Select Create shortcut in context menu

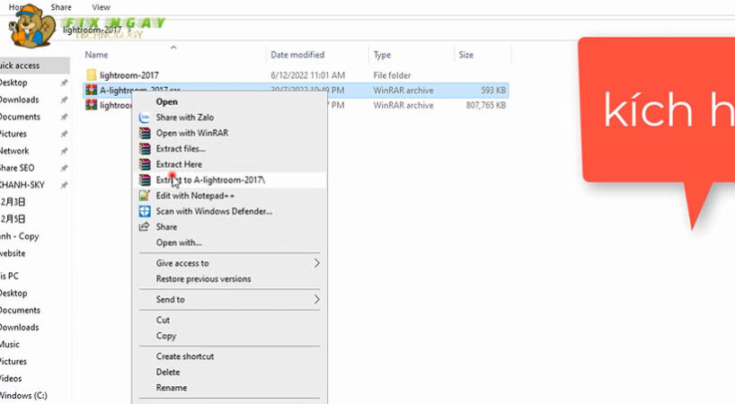coord(184,356)
